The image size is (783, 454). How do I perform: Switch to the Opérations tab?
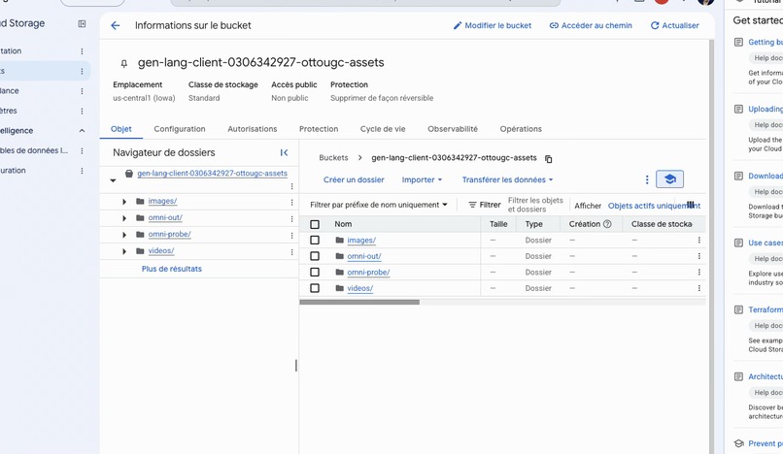click(521, 129)
